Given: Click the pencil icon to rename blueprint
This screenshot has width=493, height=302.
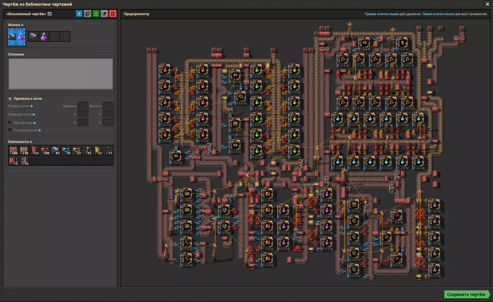Looking at the screenshot, I should tap(50, 14).
